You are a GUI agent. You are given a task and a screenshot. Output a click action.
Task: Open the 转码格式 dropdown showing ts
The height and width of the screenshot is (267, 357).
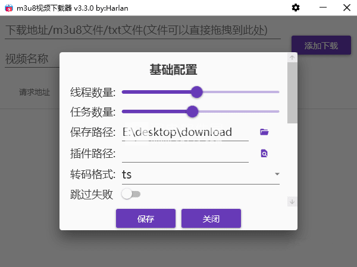coord(201,174)
